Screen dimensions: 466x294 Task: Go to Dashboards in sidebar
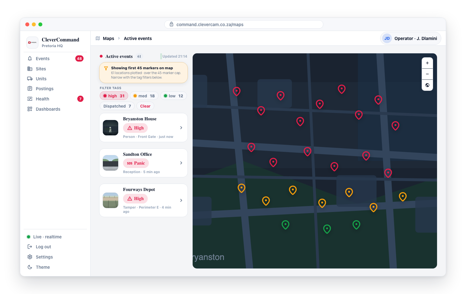coord(55,109)
